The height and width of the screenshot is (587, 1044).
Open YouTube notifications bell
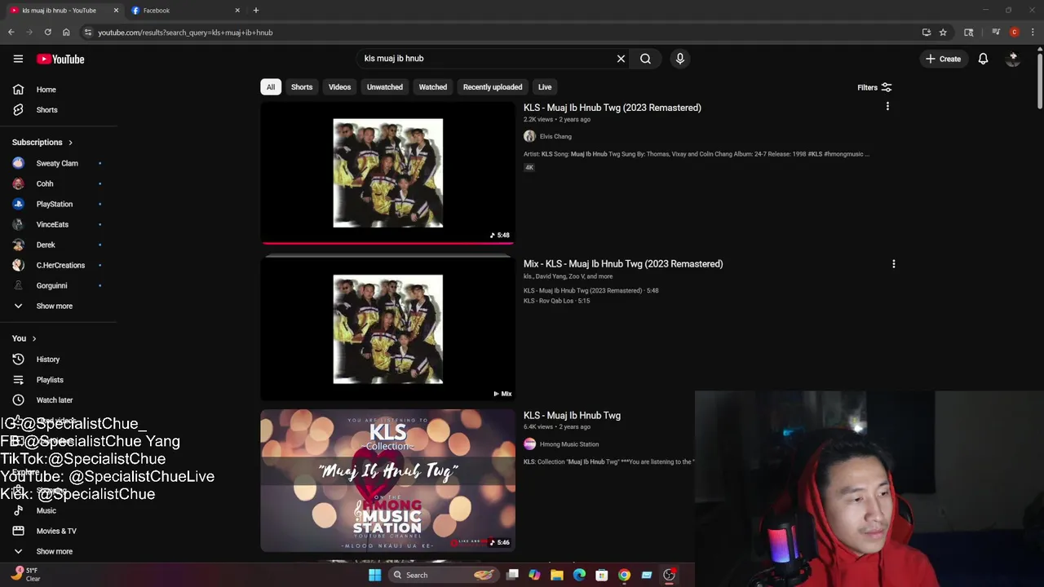click(x=983, y=59)
